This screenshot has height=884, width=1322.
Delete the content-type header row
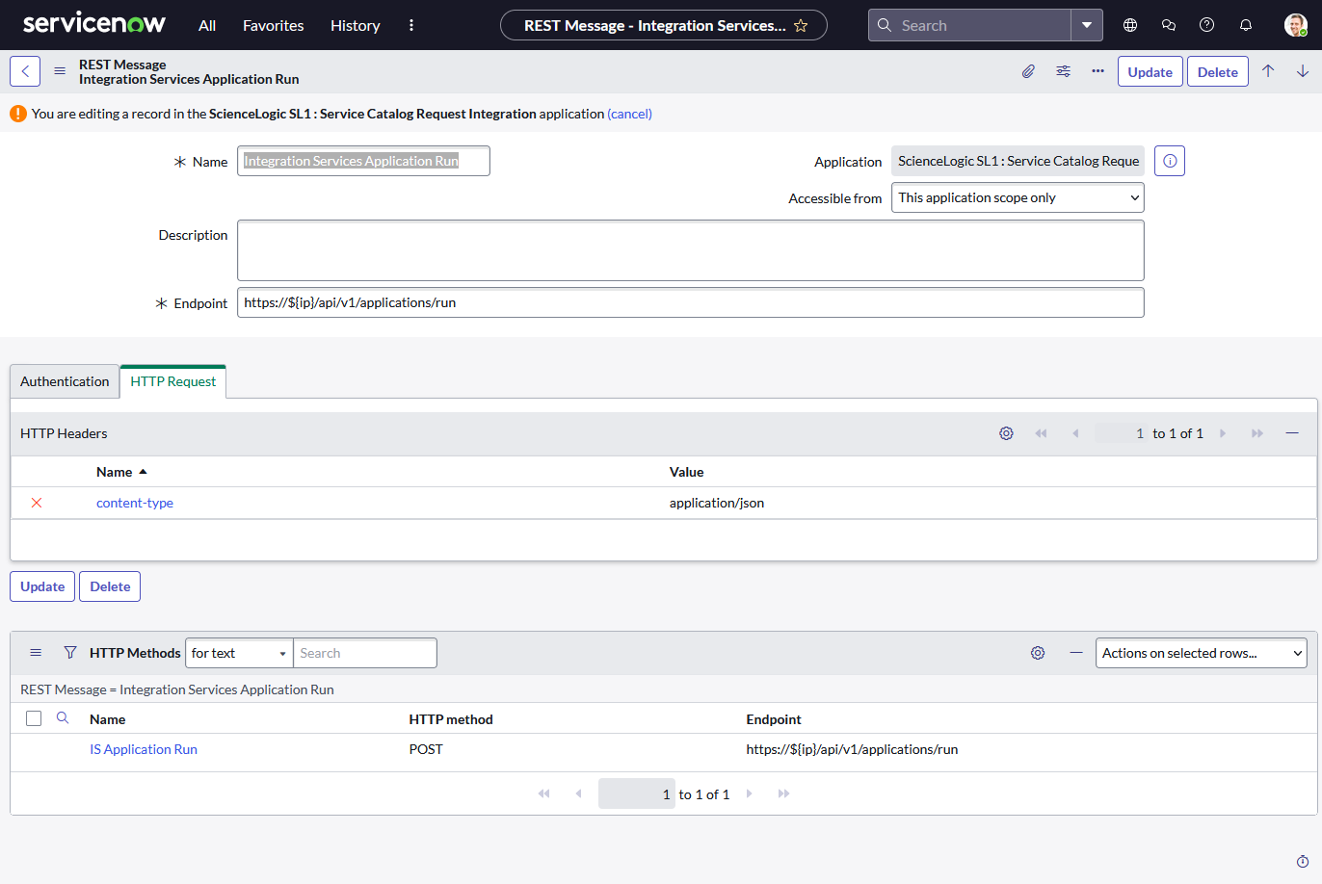(37, 503)
